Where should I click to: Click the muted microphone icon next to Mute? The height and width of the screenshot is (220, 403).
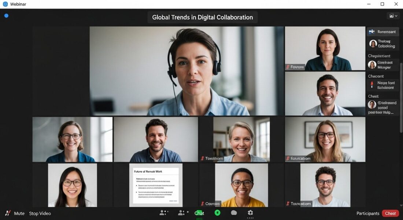point(8,213)
